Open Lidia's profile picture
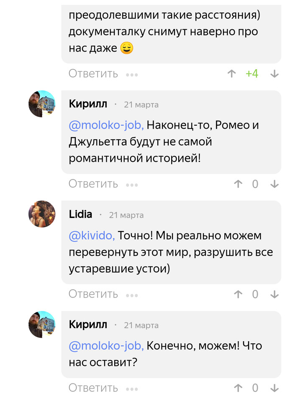293x399 pixels. 42,214
